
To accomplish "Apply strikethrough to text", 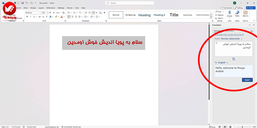I will (40, 17).
